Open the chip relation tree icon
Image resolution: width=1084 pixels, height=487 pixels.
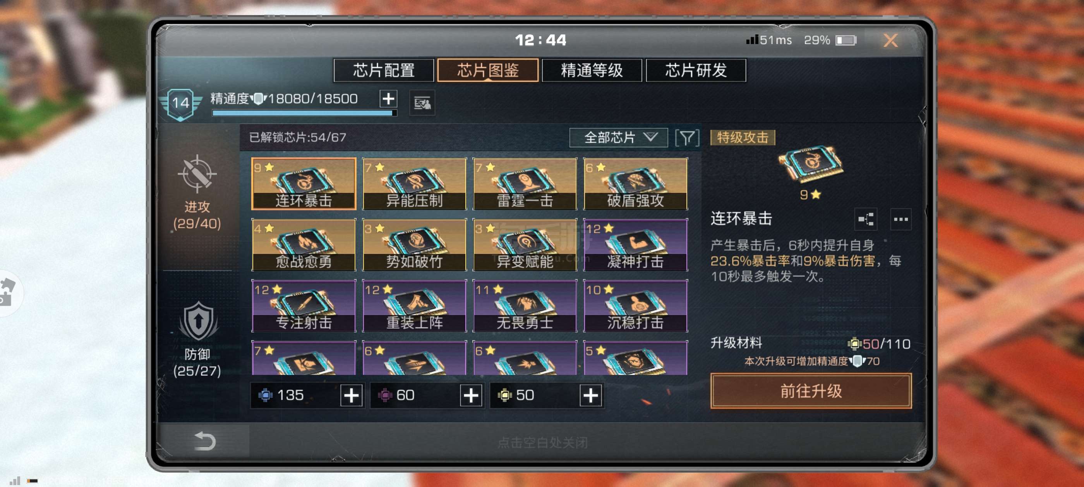865,219
